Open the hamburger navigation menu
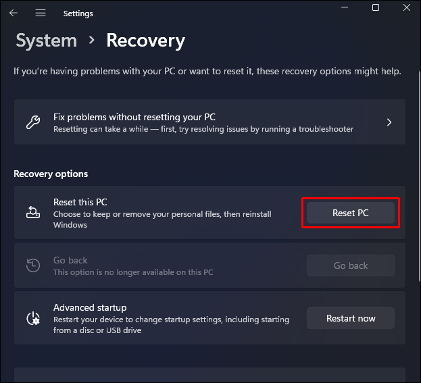This screenshot has width=421, height=383. [41, 13]
